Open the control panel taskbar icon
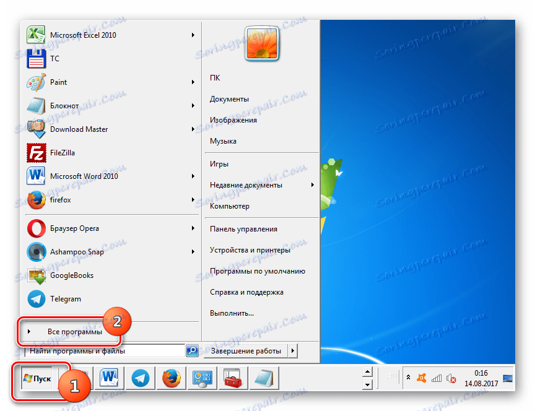535x411 pixels. pyautogui.click(x=202, y=378)
